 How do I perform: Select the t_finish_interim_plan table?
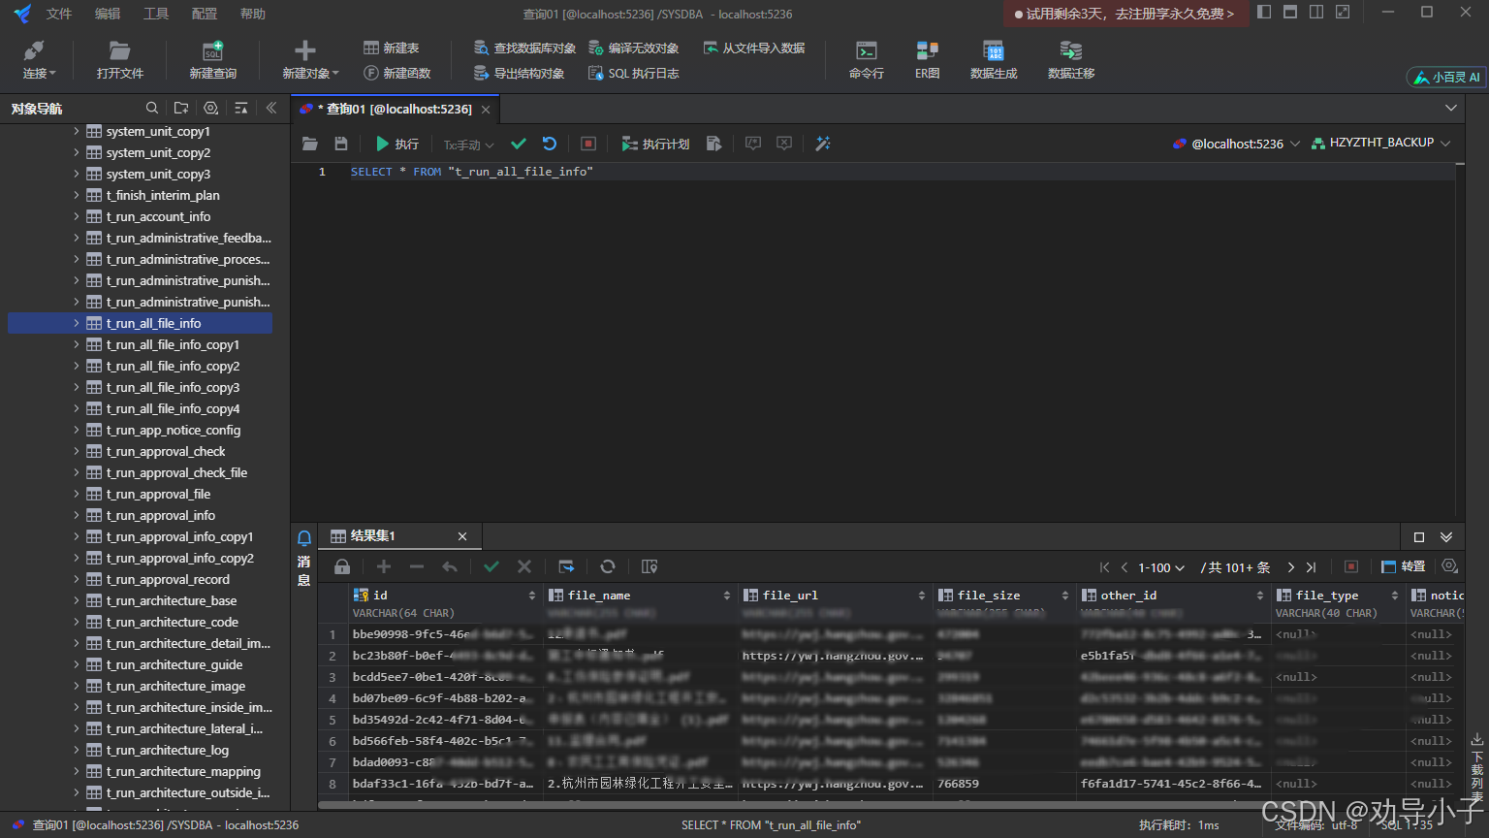163,195
